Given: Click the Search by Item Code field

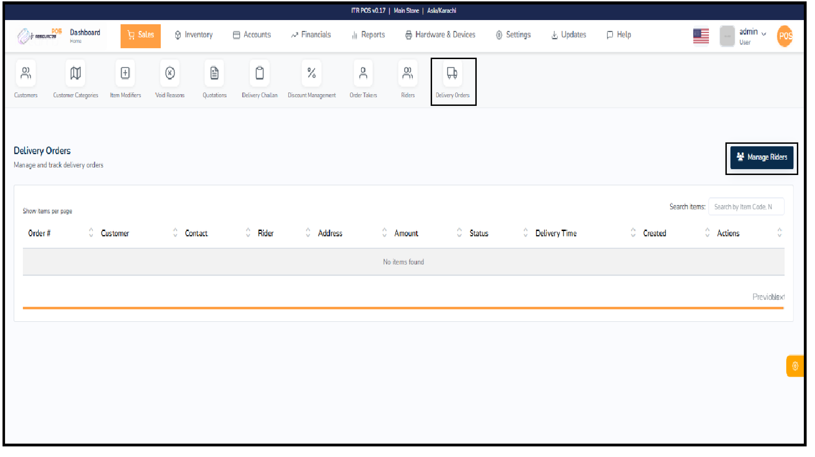Looking at the screenshot, I should pyautogui.click(x=746, y=206).
